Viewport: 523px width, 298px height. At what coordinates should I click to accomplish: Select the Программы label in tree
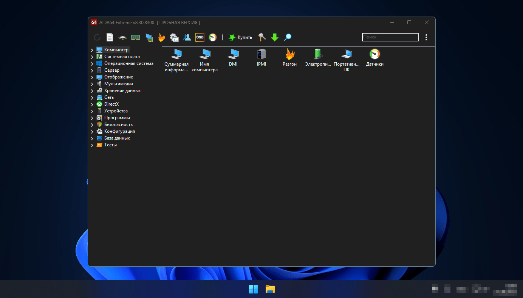click(117, 118)
